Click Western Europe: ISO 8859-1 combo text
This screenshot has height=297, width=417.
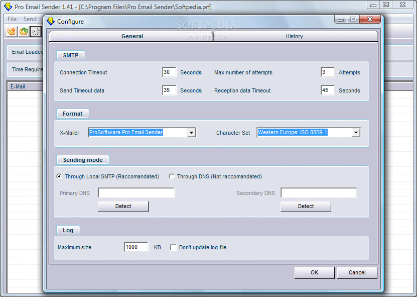click(293, 132)
